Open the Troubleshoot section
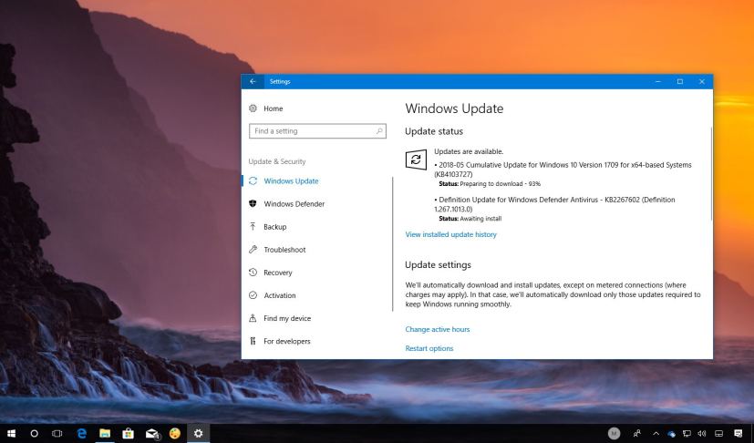Image resolution: width=754 pixels, height=443 pixels. coord(284,250)
